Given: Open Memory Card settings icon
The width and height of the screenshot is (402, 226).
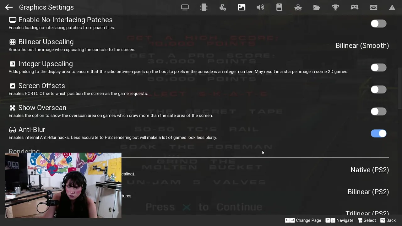Looking at the screenshot, I should (279, 7).
